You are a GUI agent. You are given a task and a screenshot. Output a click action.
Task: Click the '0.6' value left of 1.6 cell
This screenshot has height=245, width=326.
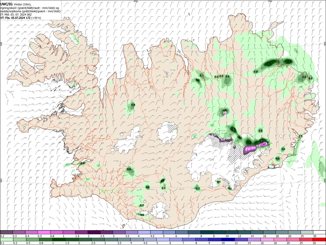click(256, 72)
